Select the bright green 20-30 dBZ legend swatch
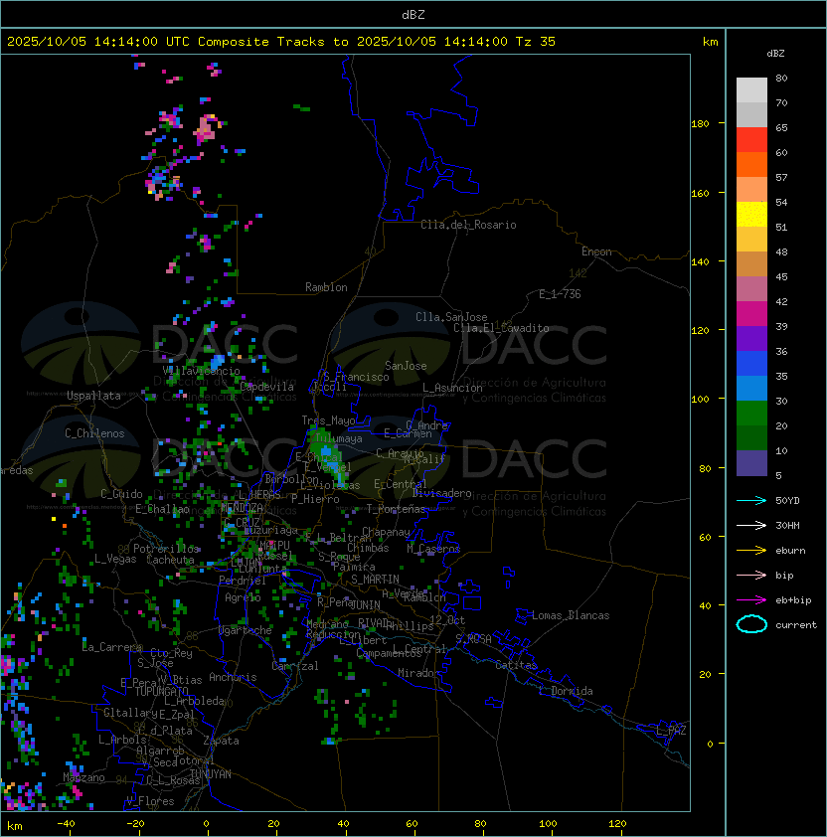827x837 pixels. (x=751, y=414)
